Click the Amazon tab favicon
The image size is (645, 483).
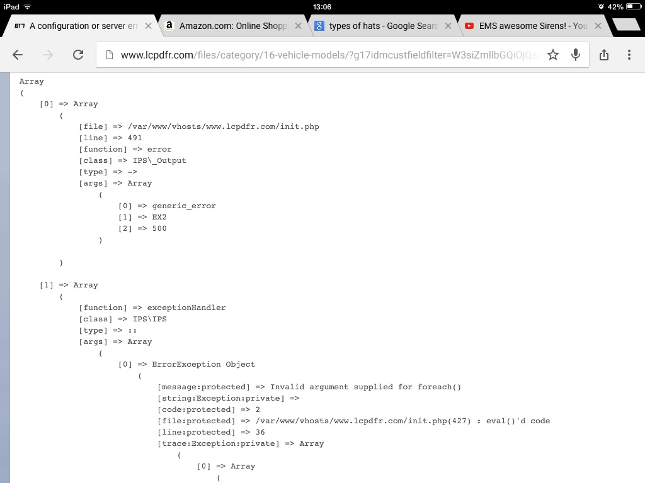point(169,26)
